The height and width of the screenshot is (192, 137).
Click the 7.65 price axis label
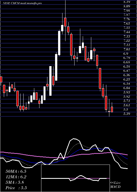tap(127, 23)
